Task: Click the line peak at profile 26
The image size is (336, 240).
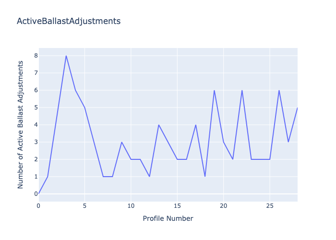Action: (x=279, y=90)
